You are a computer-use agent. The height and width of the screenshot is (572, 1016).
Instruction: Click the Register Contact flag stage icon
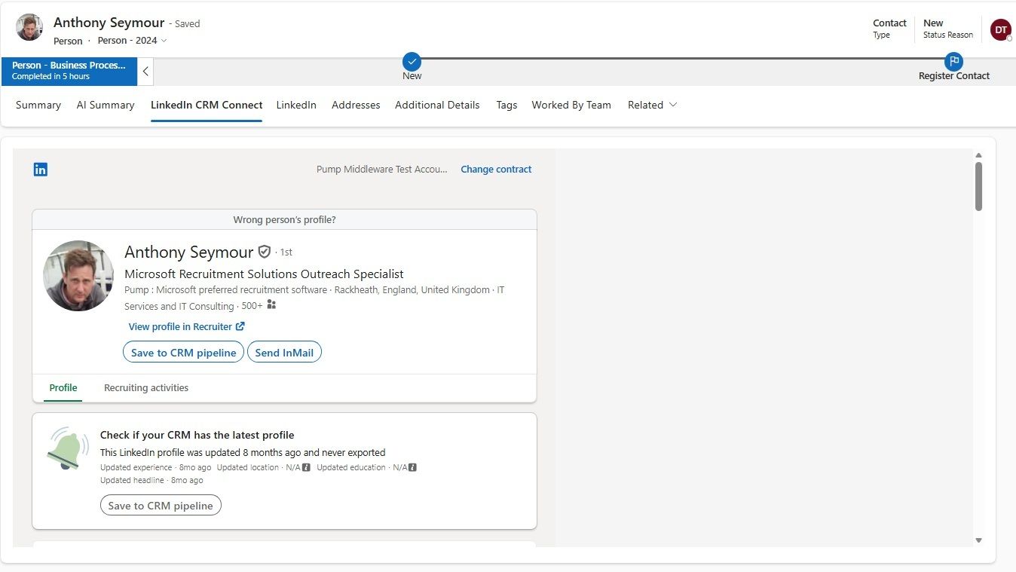click(953, 62)
